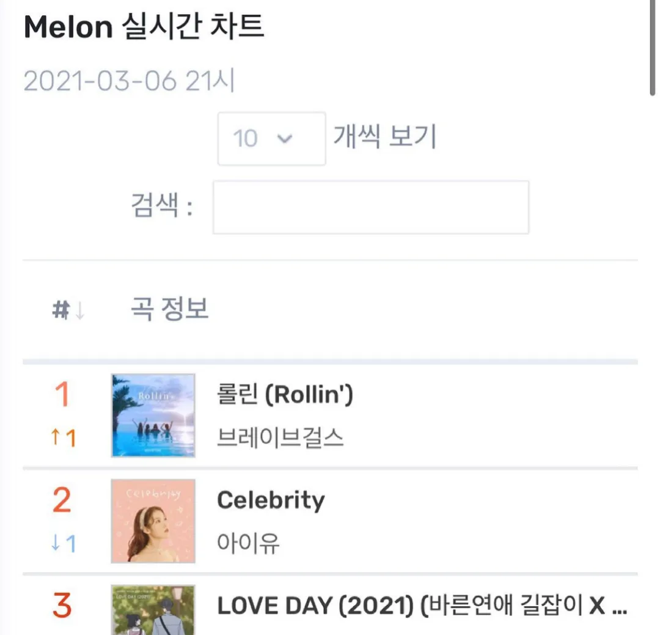Open the LOVE DAY (2021) album cover
This screenshot has height=635, width=660.
coord(153,610)
